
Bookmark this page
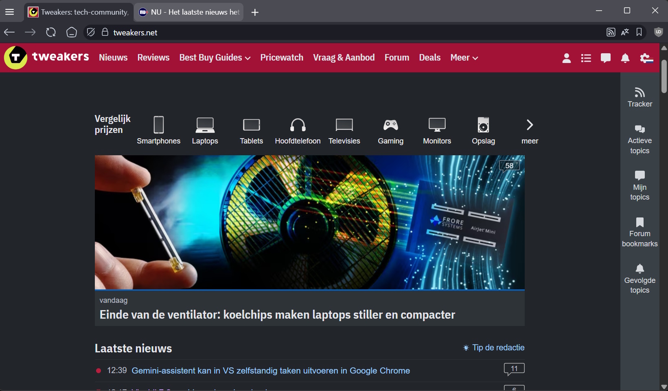point(639,33)
